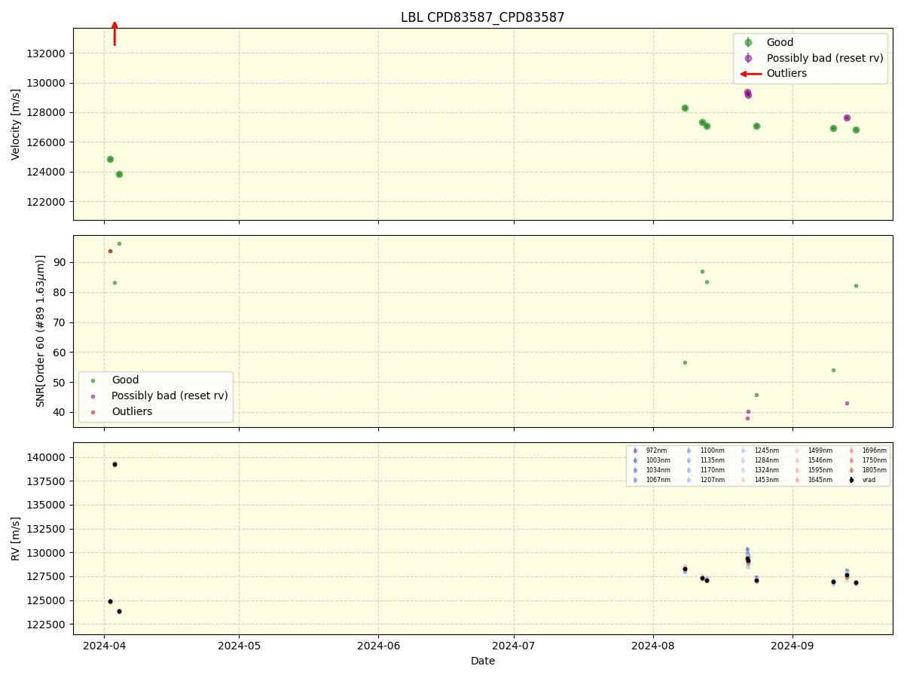Viewport: 904px width, 678px height.
Task: Click the red outlier point in SNR panel
Action: [x=110, y=251]
